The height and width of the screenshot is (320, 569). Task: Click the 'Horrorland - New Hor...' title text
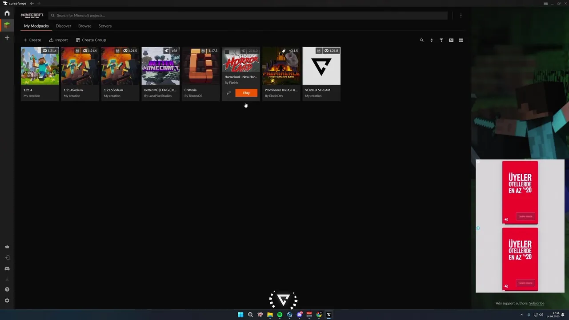click(x=240, y=77)
